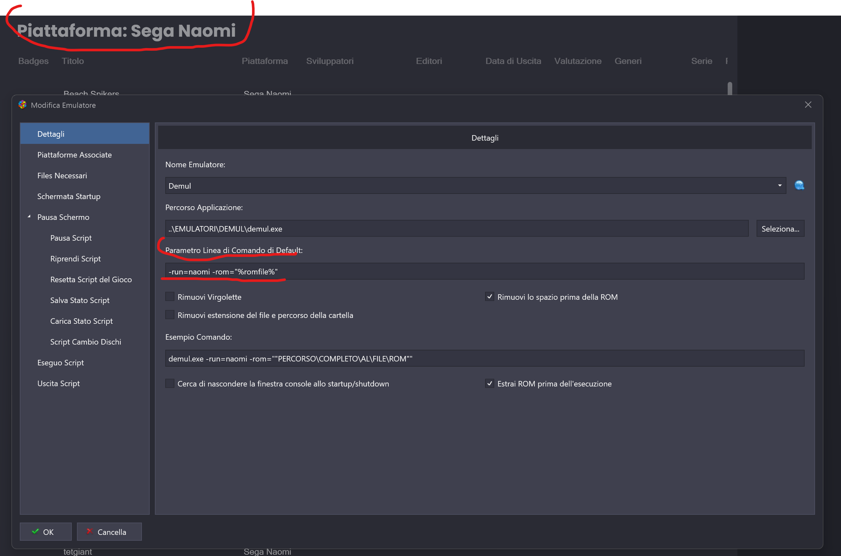The width and height of the screenshot is (841, 556).
Task: Click the Nome Emulatore Demul combo box
Action: click(475, 185)
